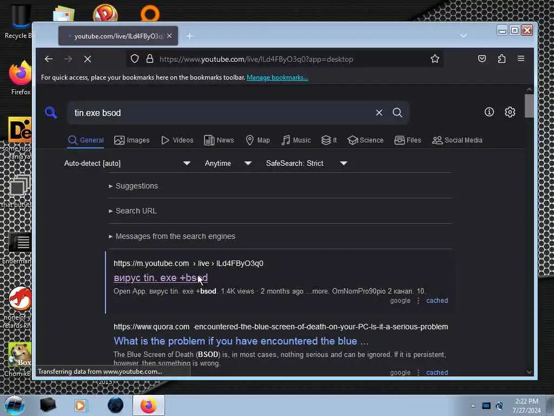The image size is (554, 416).
Task: Open cached version of Quora result
Action: click(x=437, y=372)
